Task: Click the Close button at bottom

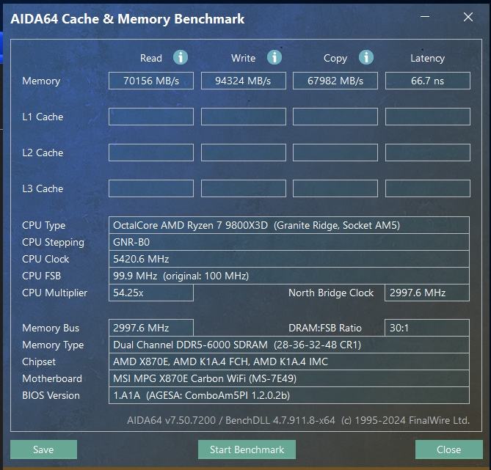Action: point(448,449)
